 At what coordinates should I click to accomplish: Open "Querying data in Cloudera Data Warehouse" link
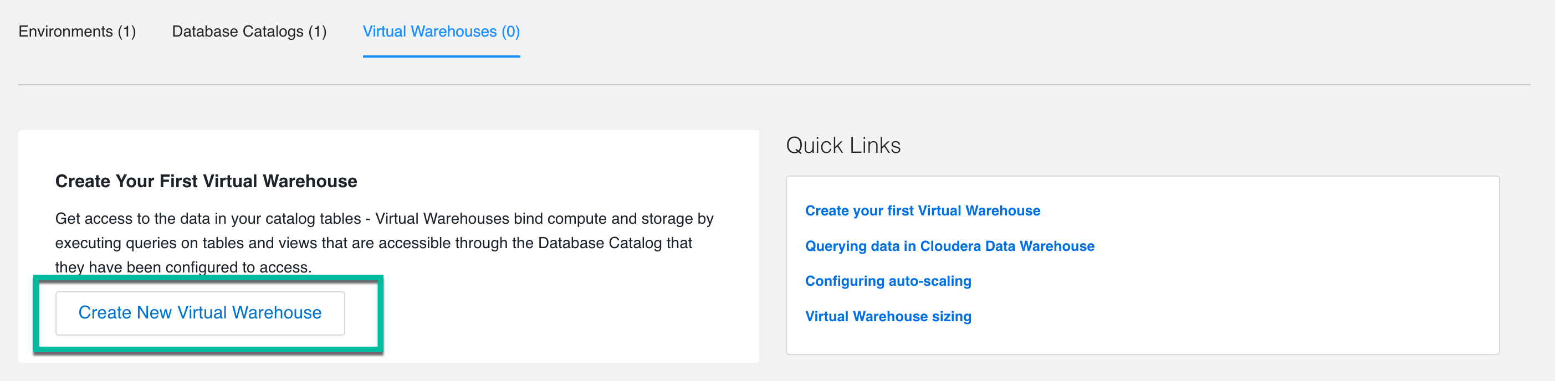949,246
